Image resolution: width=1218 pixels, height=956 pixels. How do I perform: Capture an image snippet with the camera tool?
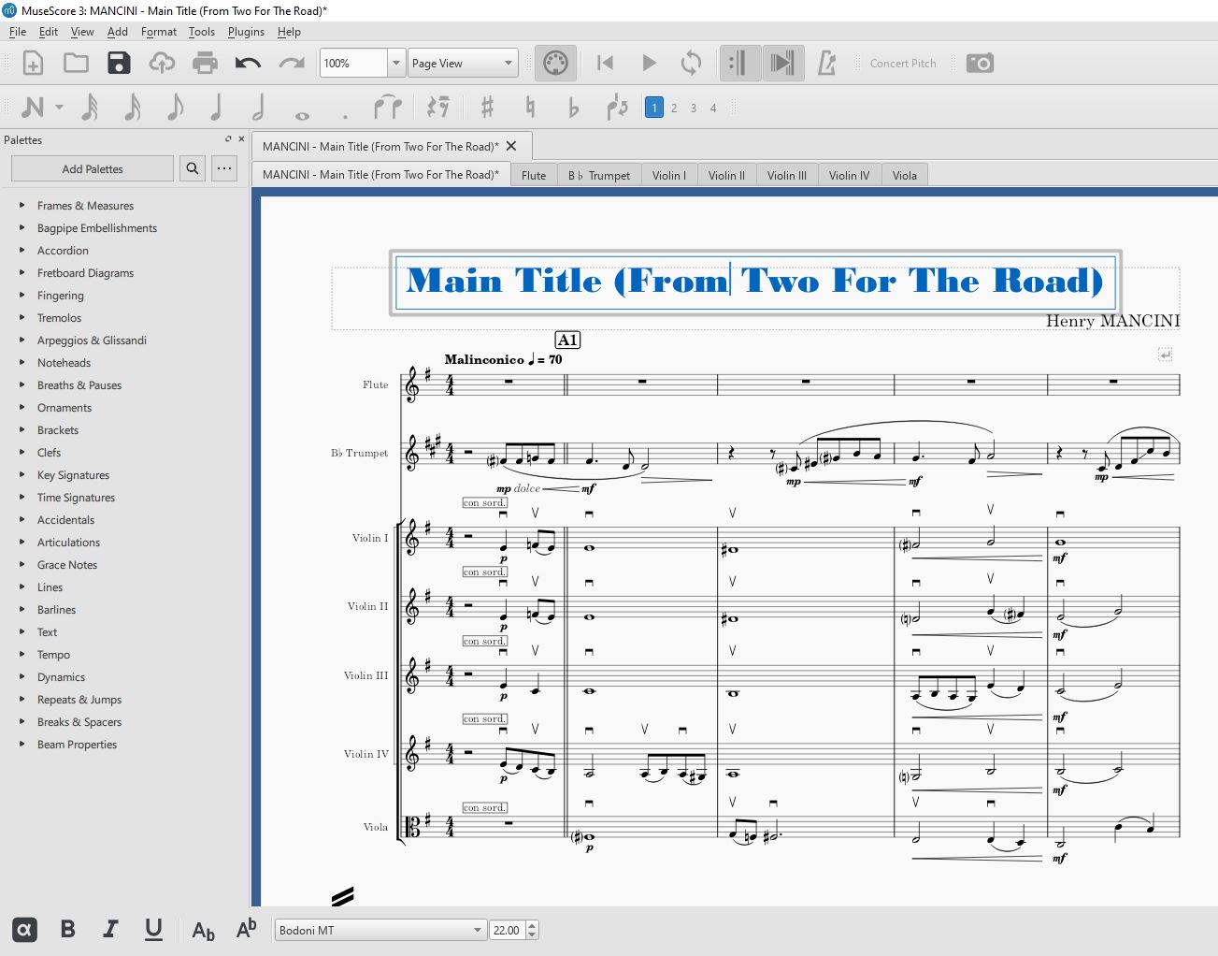click(979, 63)
